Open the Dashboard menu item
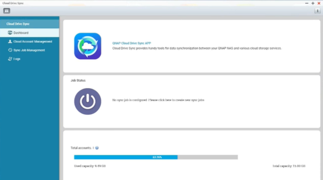 (29, 33)
